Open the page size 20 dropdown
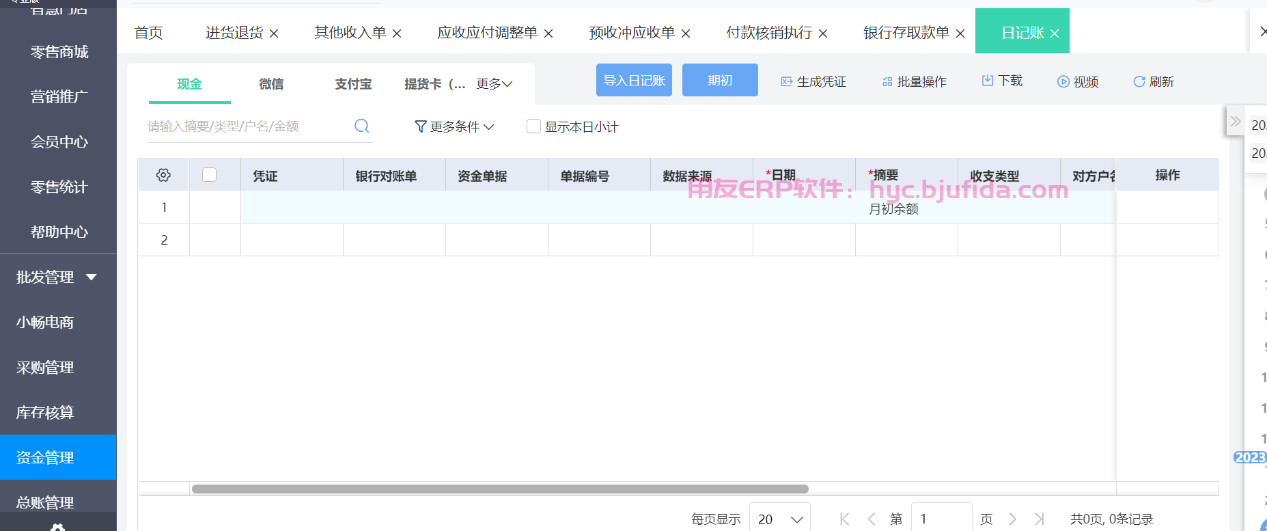 [780, 519]
